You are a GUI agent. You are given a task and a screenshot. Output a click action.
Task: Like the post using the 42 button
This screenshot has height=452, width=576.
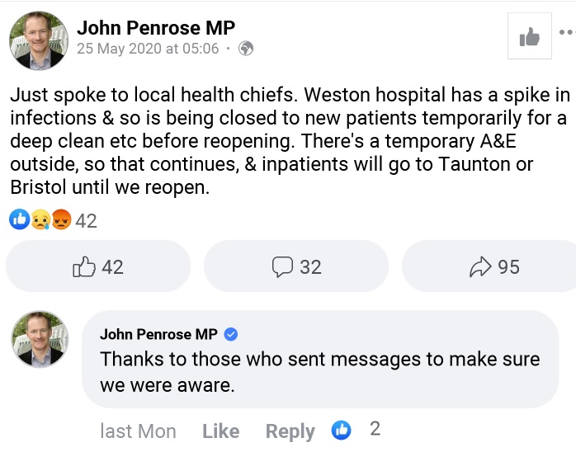coord(98,266)
